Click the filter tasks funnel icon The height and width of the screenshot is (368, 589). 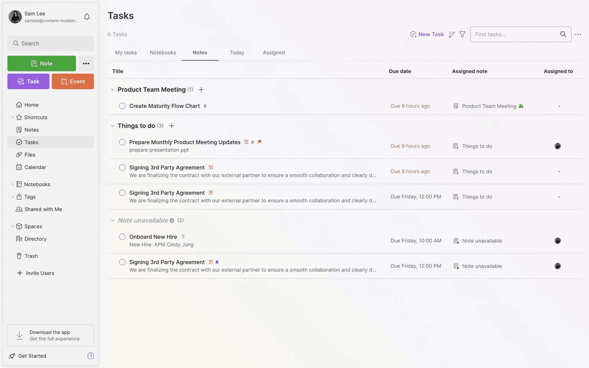tap(462, 34)
